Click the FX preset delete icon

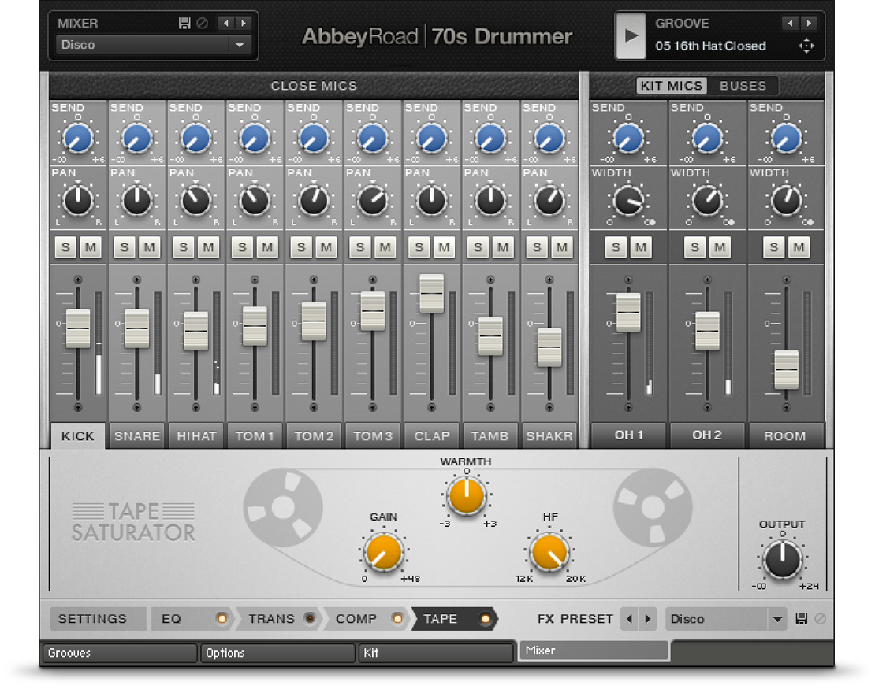pos(821,619)
